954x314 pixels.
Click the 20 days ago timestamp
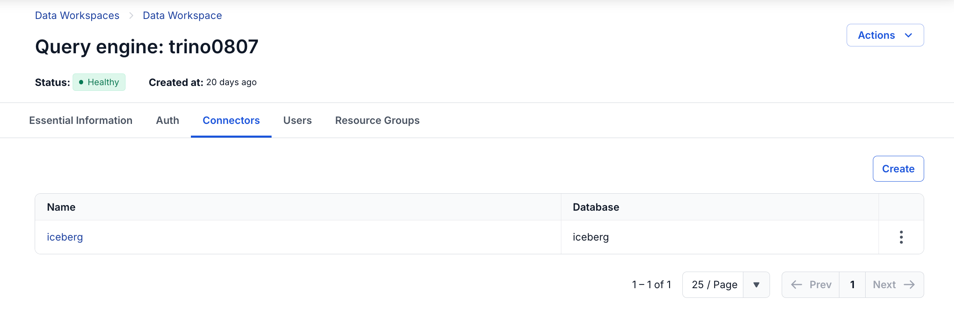(231, 82)
